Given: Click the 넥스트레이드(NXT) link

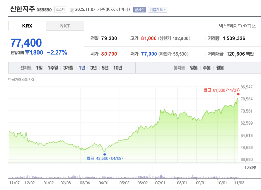Looking at the screenshot, I should [x=235, y=26].
